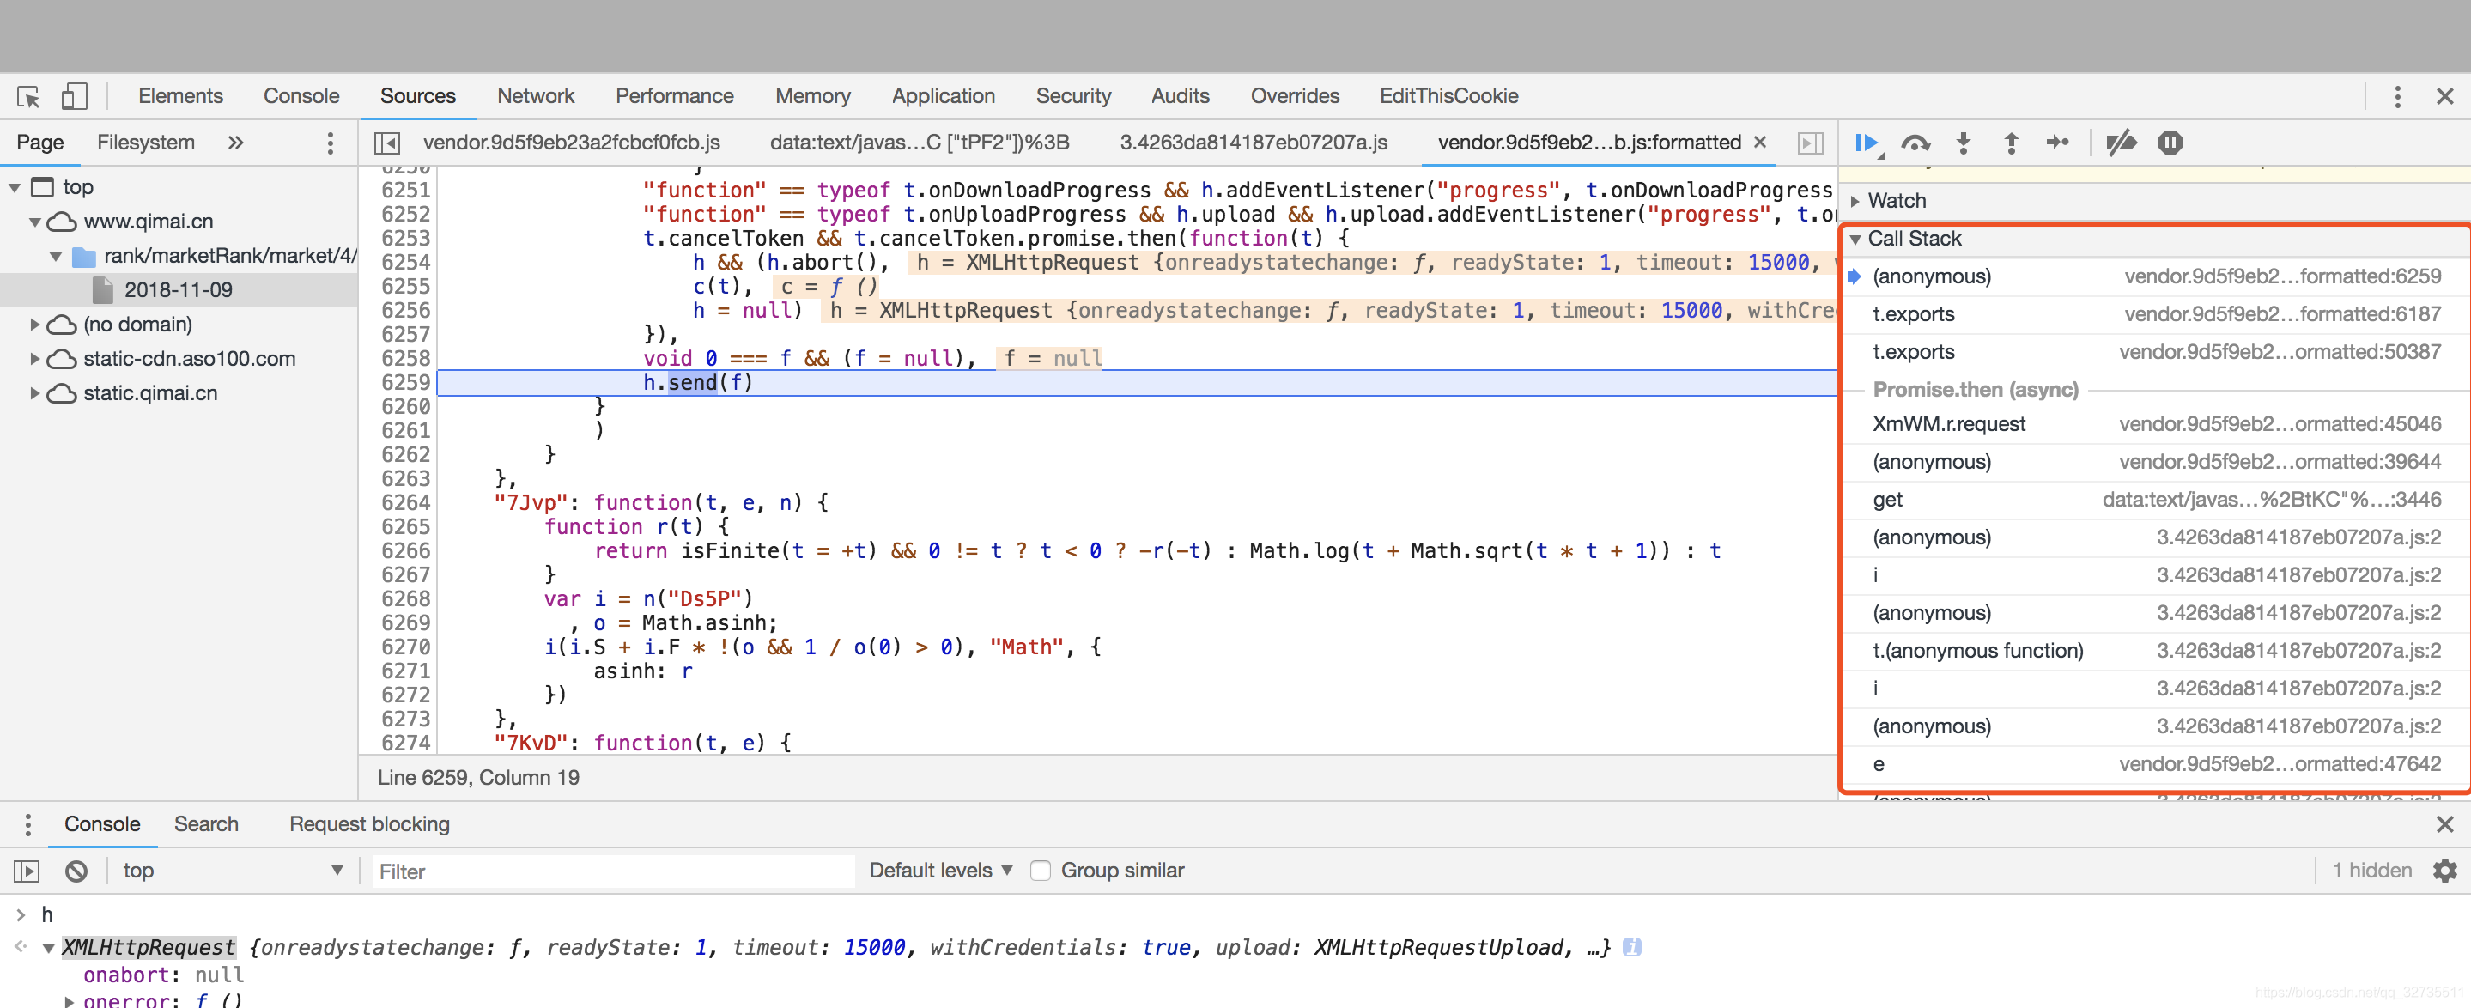This screenshot has height=1008, width=2471.
Task: Close the bottom console drawer
Action: (2444, 824)
